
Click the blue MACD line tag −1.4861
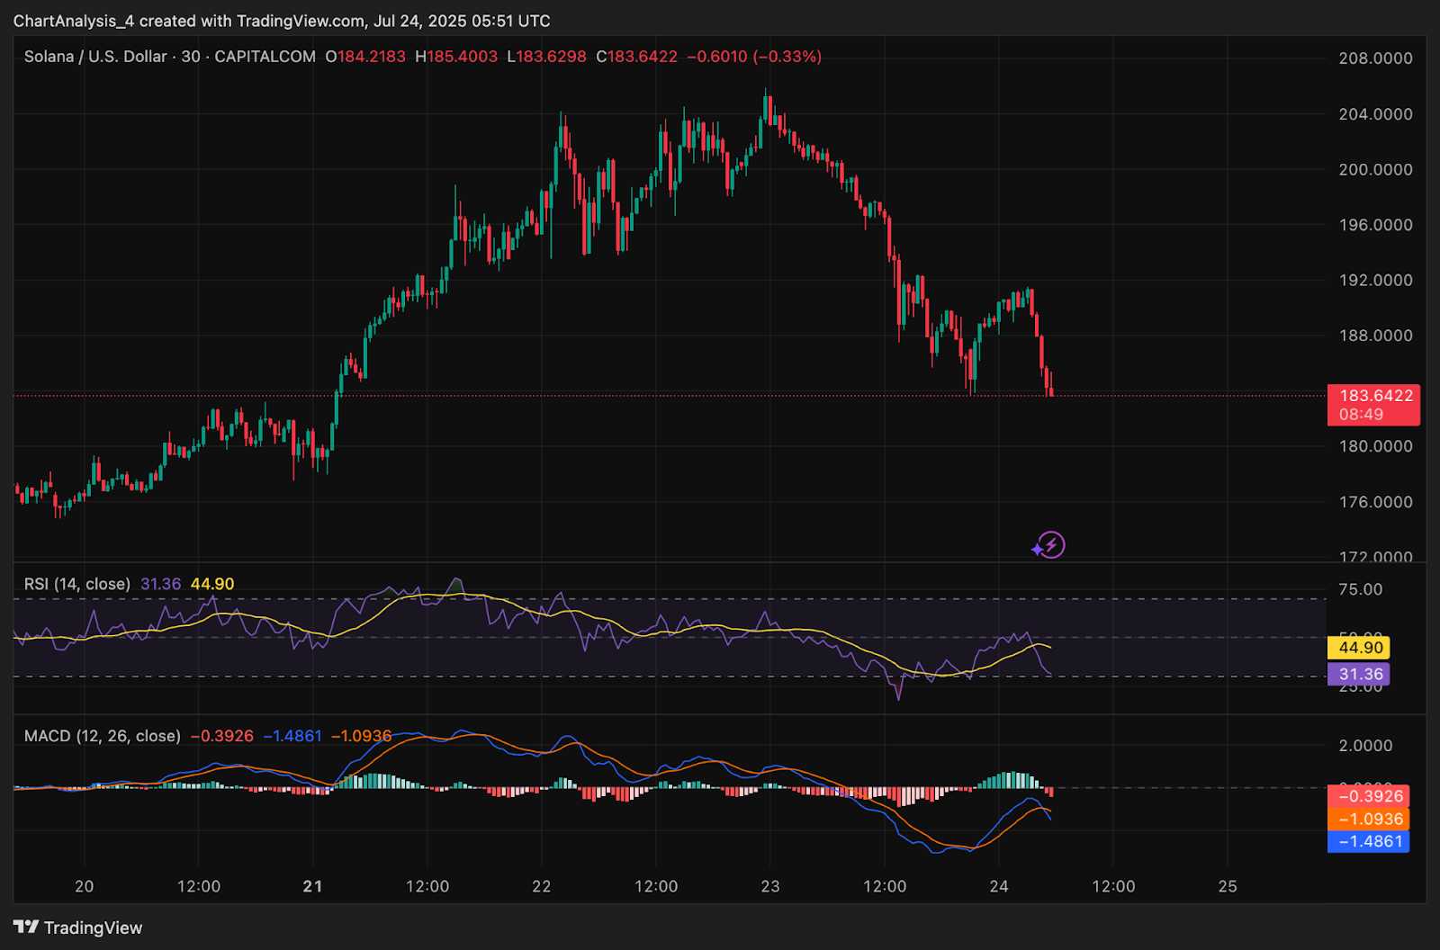[x=1369, y=841]
